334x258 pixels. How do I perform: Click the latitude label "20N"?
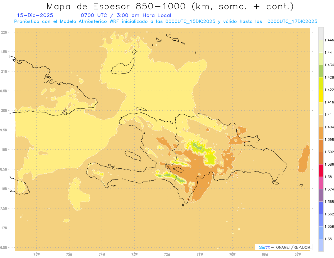pos(4,110)
